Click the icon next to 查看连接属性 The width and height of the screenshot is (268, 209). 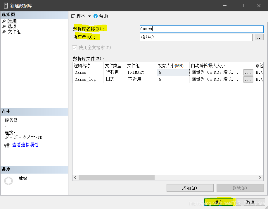(6, 145)
